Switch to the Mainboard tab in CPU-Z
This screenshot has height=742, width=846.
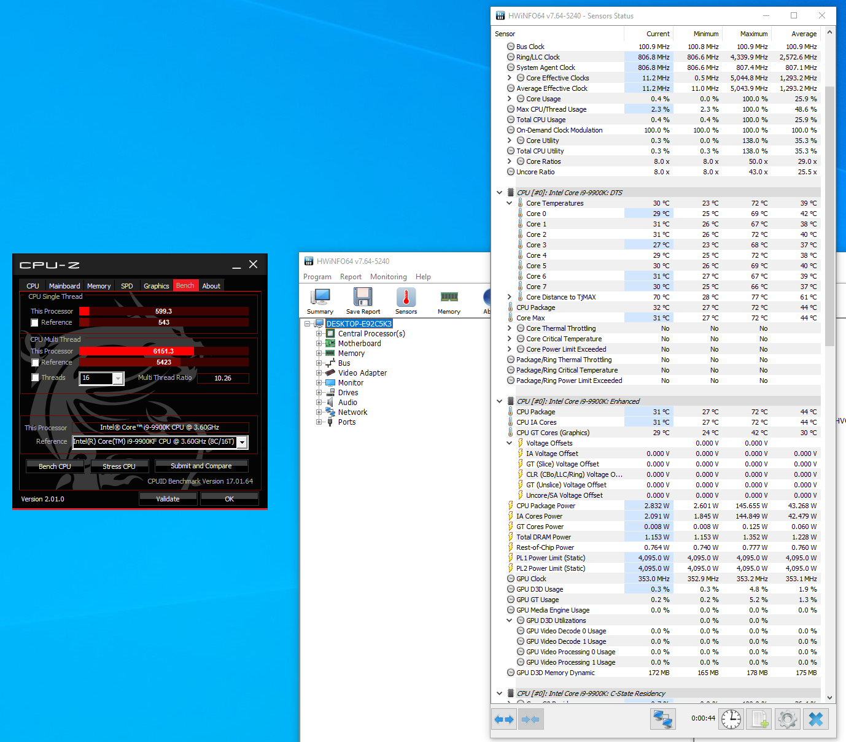64,286
